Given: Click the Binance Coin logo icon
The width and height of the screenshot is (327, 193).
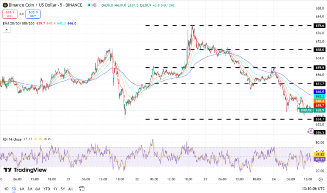Looking at the screenshot, I should point(5,5).
